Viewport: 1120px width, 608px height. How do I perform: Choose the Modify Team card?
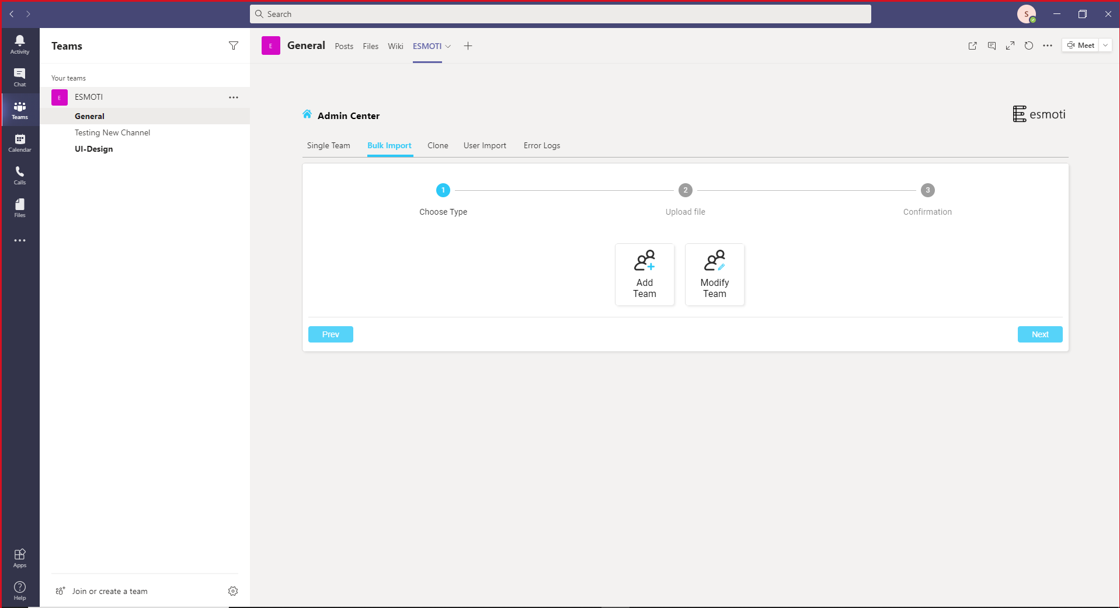715,274
